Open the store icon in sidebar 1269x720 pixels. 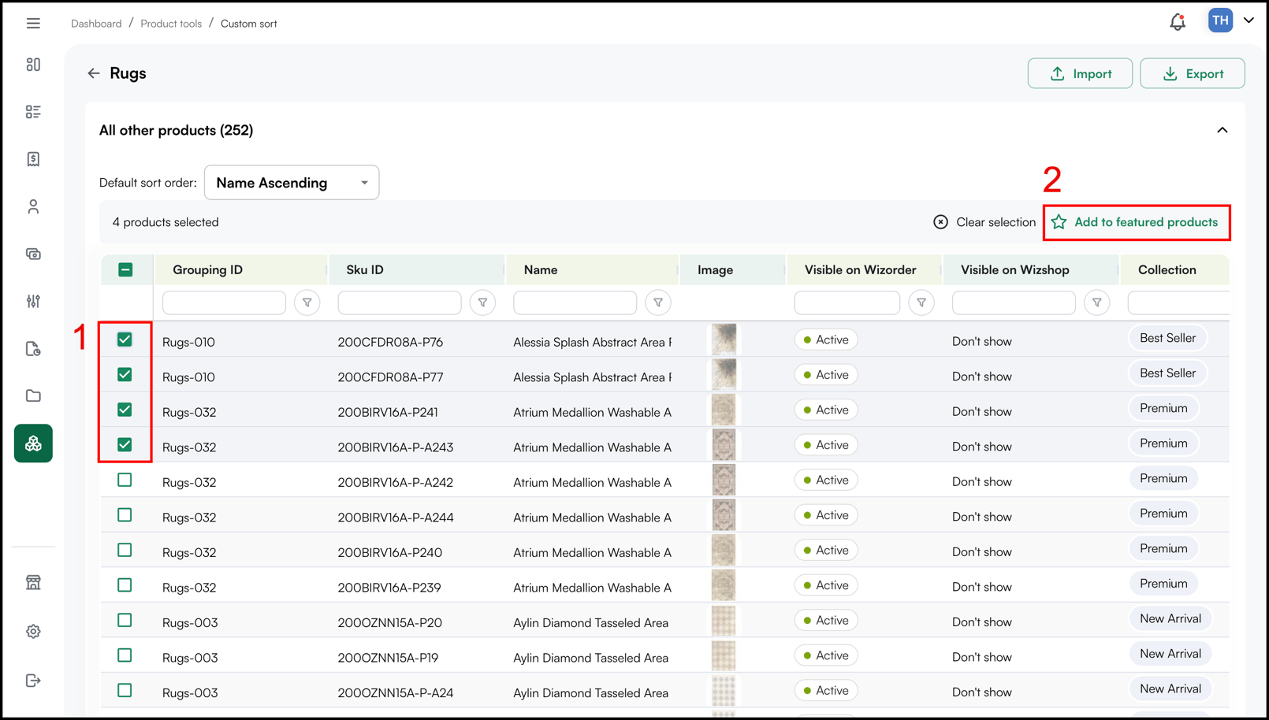(33, 582)
